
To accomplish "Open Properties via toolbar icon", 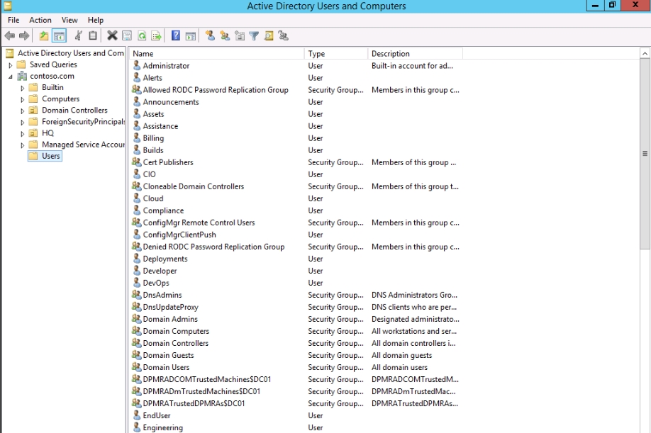I will coord(127,36).
